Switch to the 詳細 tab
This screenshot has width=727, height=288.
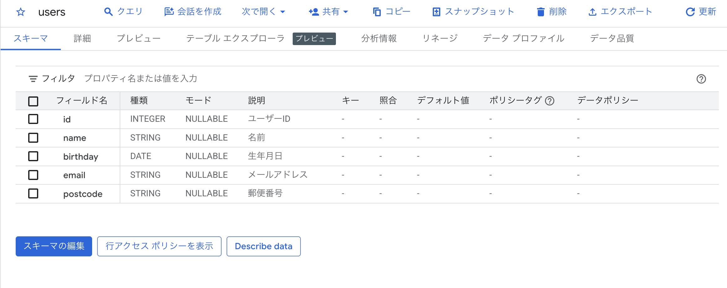pos(82,38)
